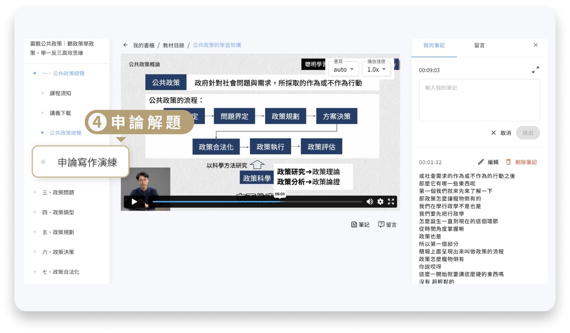Click note line 政策也是
Image resolution: width=570 pixels, height=333 pixels.
(430, 236)
